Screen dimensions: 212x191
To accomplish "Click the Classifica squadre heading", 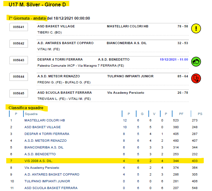I will coord(26,108).
